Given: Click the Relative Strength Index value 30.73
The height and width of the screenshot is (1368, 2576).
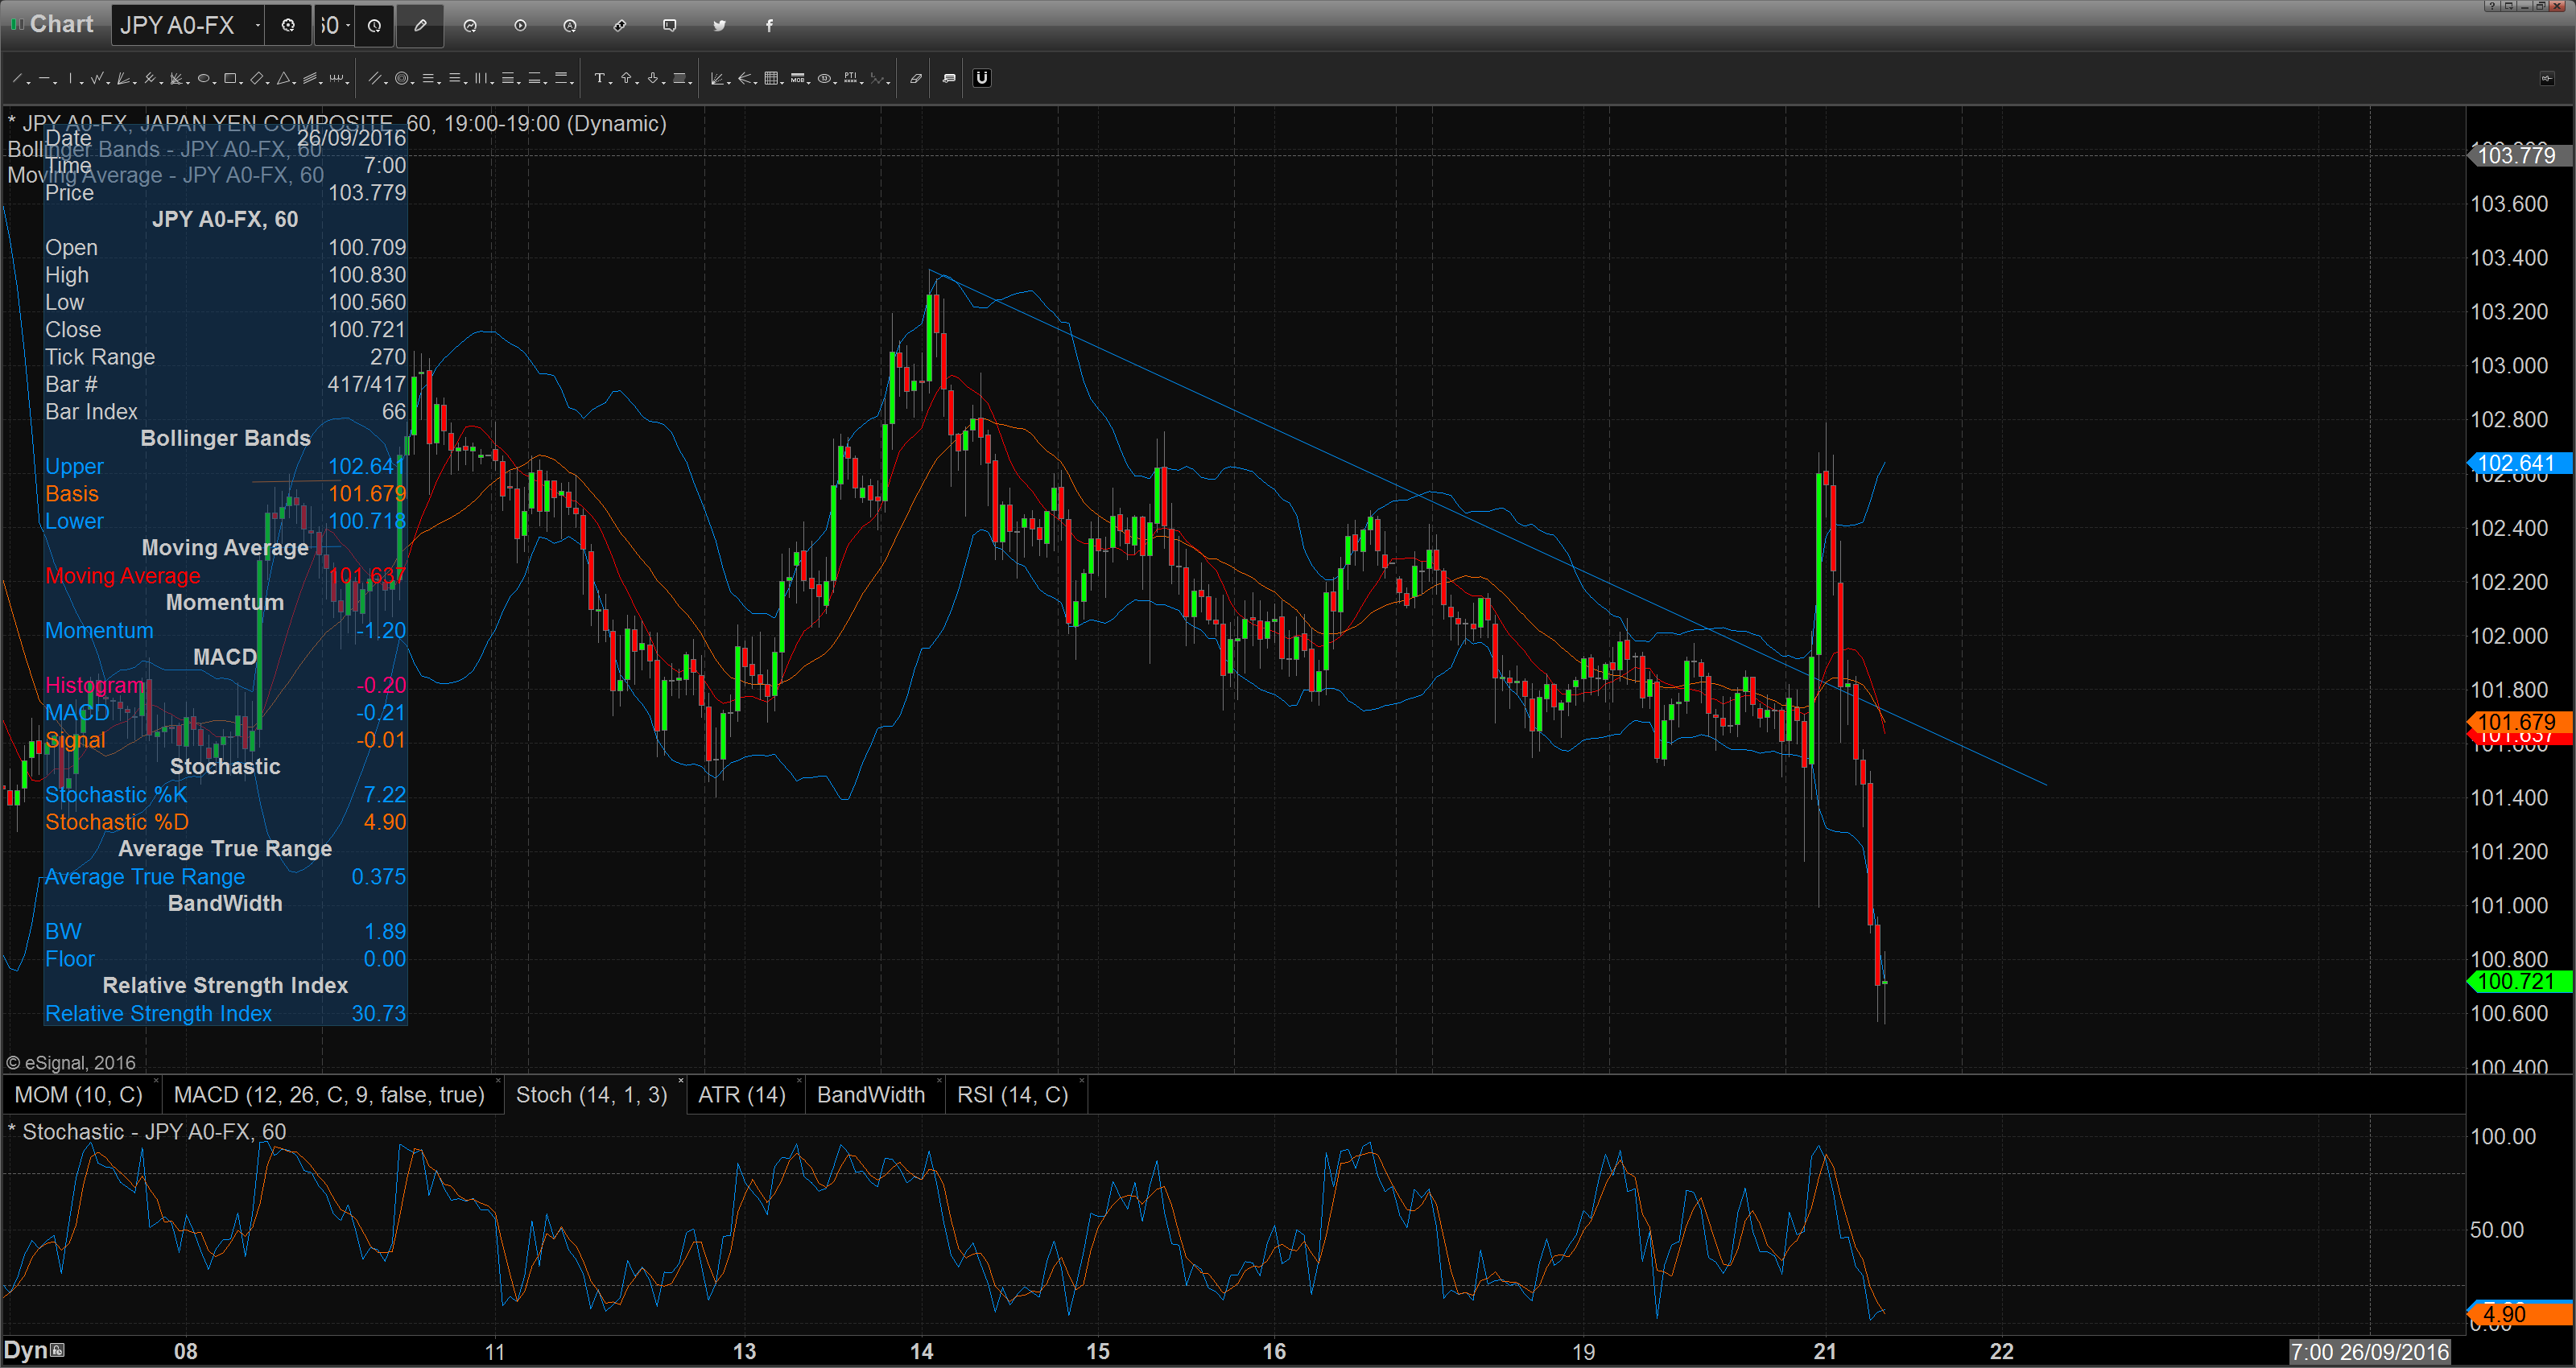Looking at the screenshot, I should 378,1013.
